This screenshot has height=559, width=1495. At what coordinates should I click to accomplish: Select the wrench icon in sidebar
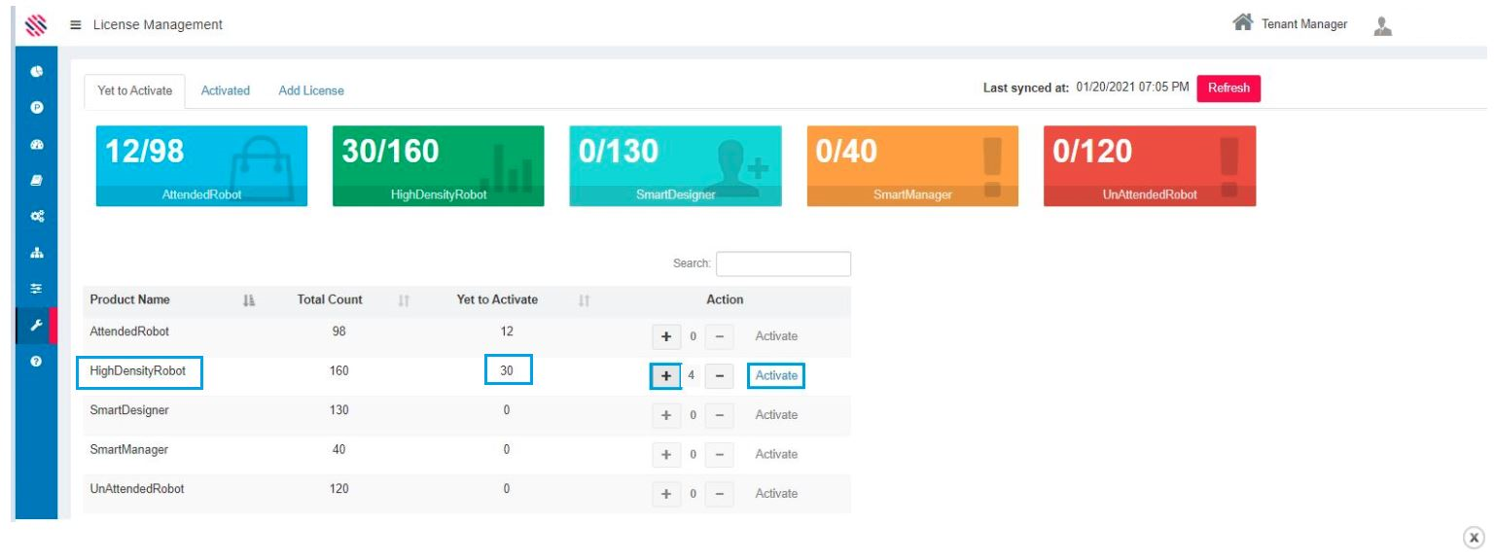36,325
